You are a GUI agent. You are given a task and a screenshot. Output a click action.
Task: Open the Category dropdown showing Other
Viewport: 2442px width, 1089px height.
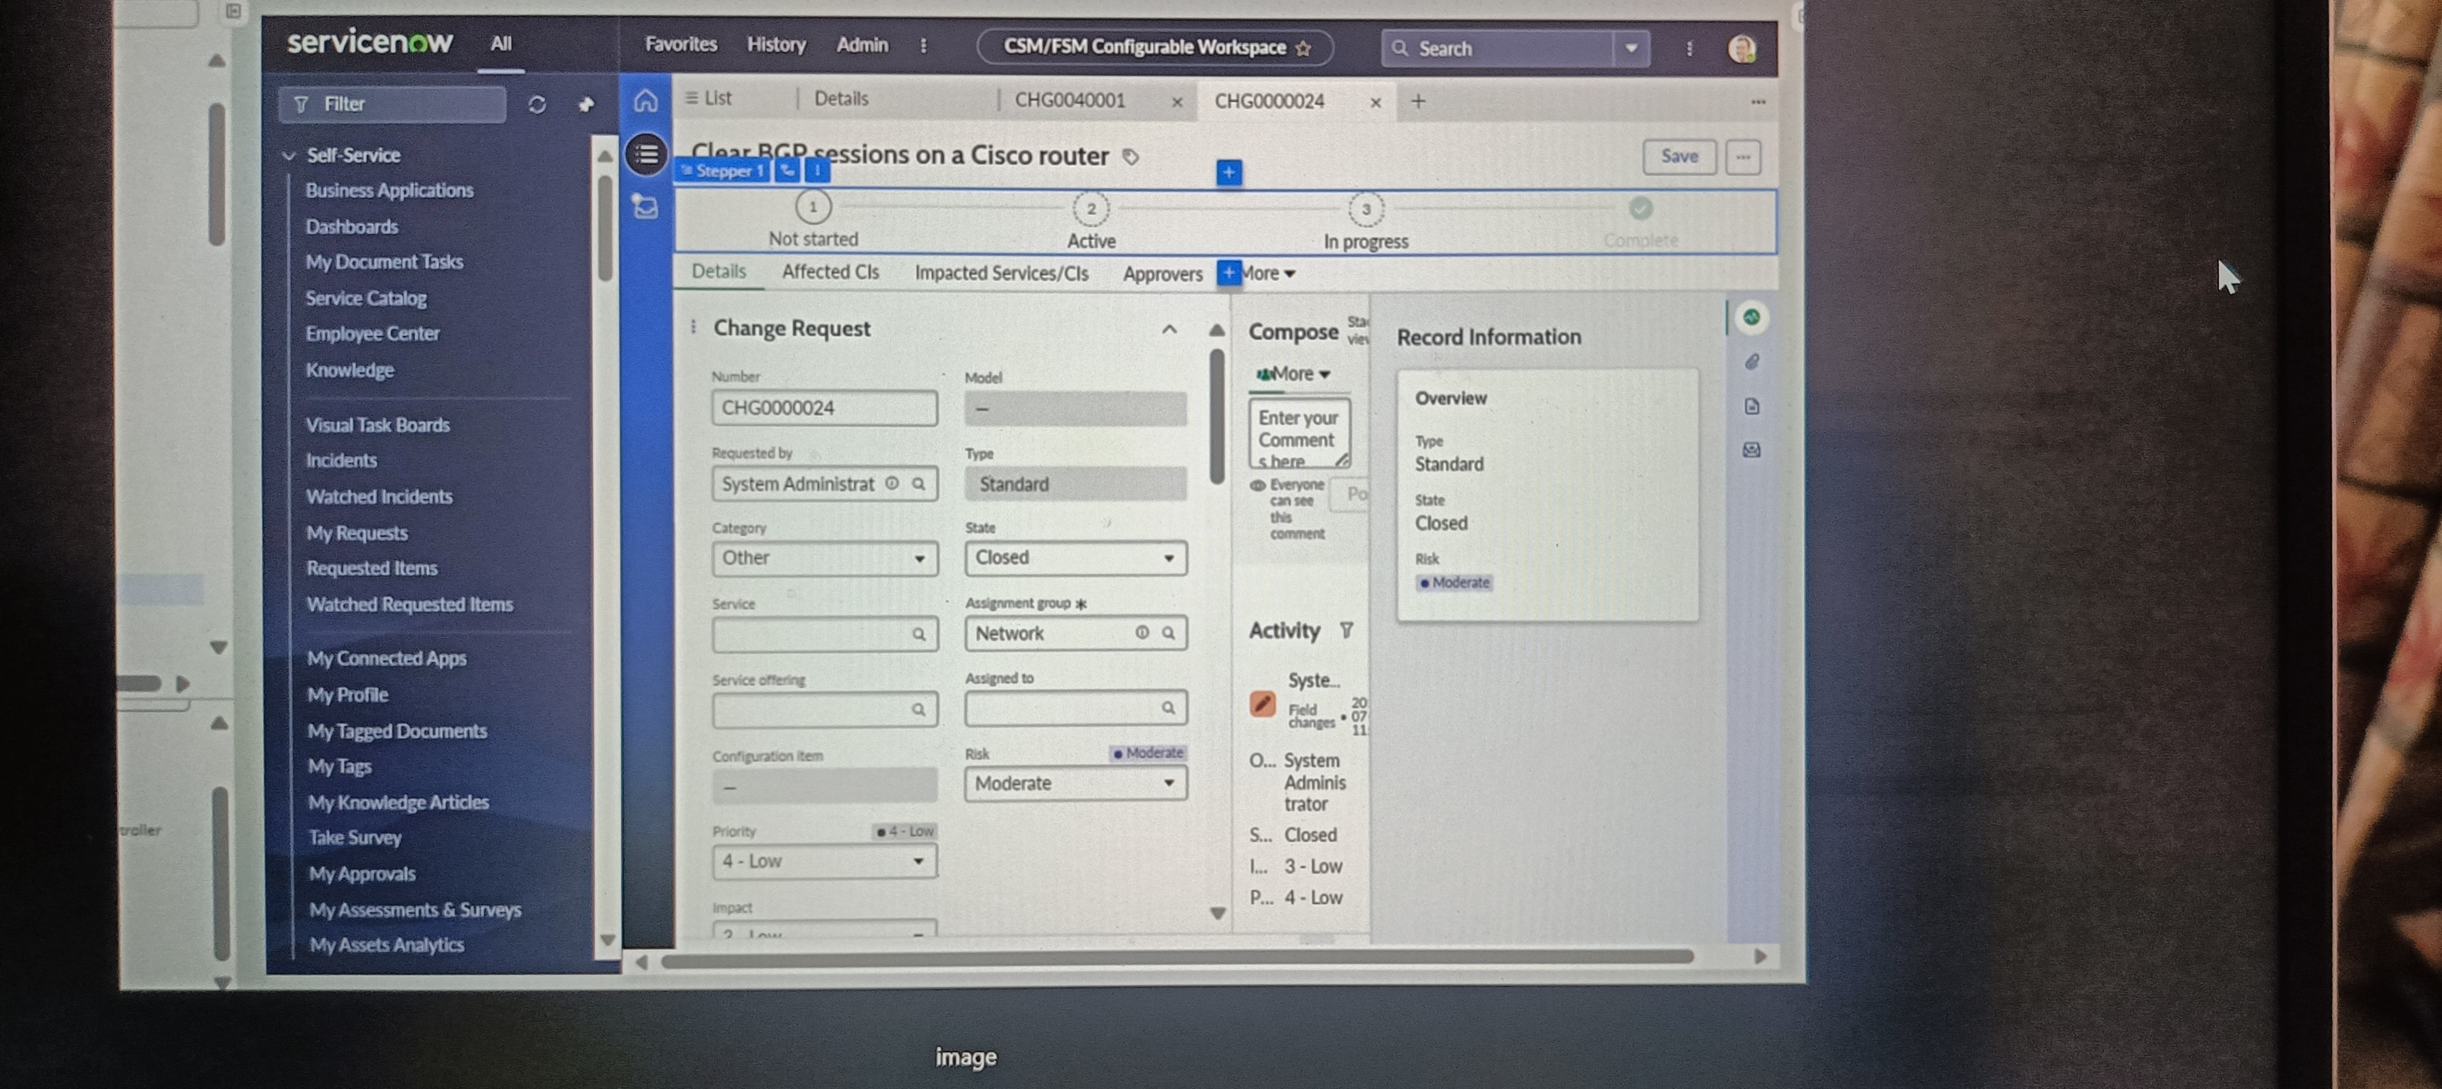(x=825, y=559)
